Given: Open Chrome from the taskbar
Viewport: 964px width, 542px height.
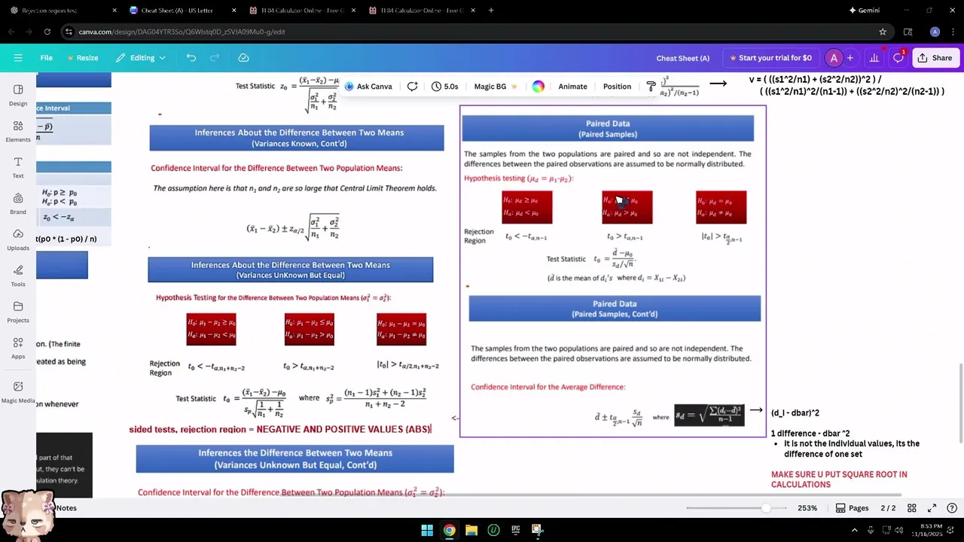Looking at the screenshot, I should [x=449, y=530].
